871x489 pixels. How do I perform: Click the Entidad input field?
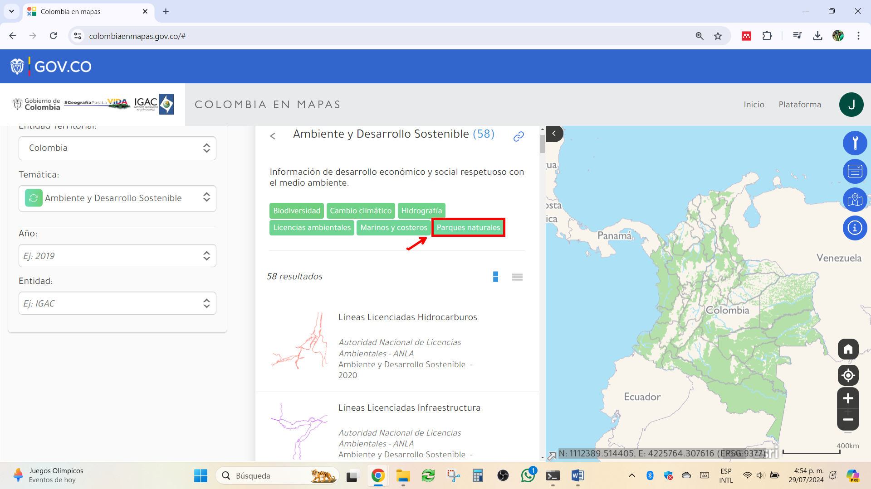117,303
